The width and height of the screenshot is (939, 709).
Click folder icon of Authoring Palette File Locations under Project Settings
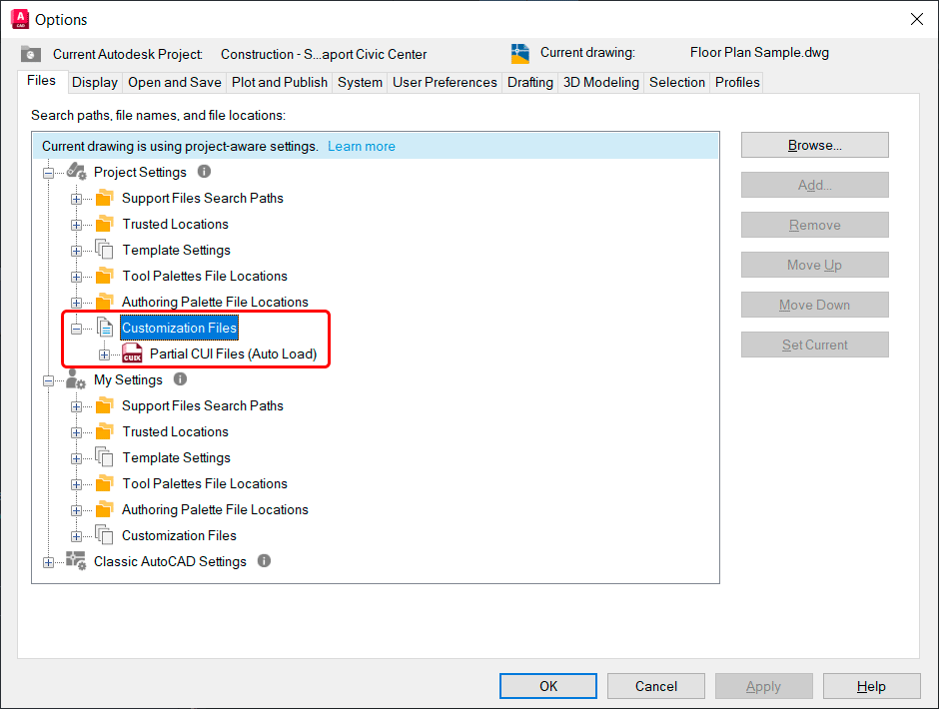[x=105, y=302]
